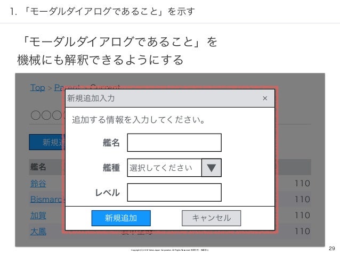Click the blue 新規追加 submit button
The height and width of the screenshot is (255, 340).
[121, 218]
